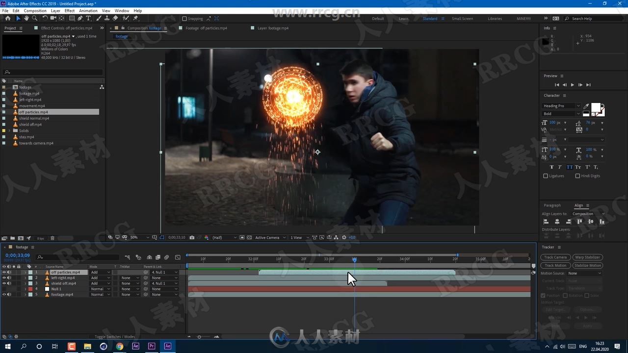Switch to the Effect Controls off particles.mp4 tab
Viewport: 628px width, 353px height.
point(66,28)
